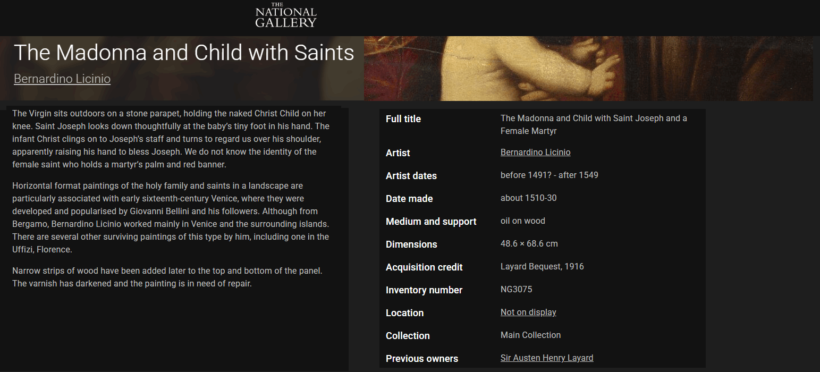The image size is (820, 372).
Task: Click the National Gallery logo
Action: point(285,15)
